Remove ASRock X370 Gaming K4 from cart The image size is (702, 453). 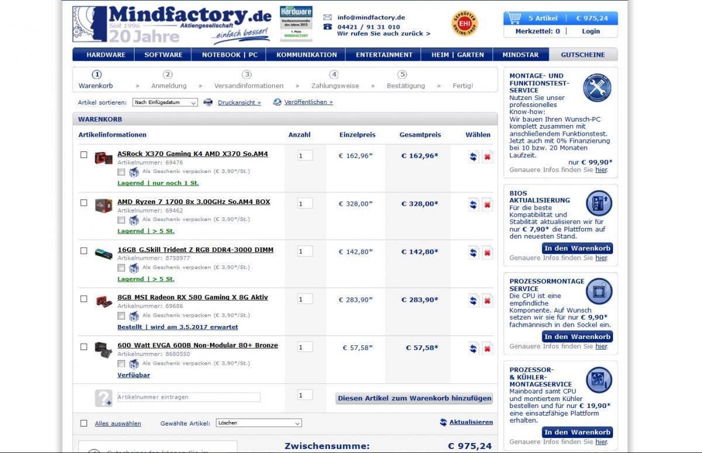(x=487, y=156)
